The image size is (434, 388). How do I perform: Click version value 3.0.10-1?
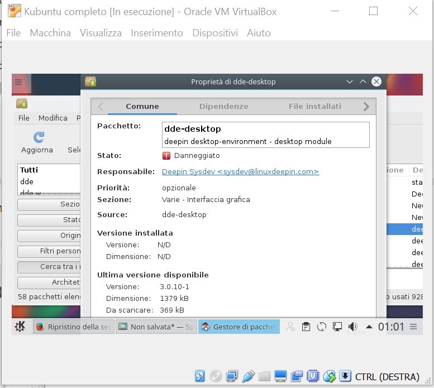coord(174,287)
